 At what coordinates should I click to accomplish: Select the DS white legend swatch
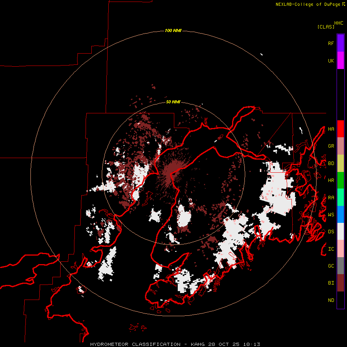340,231
